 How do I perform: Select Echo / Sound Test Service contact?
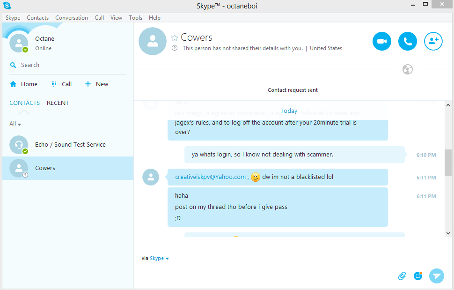(x=68, y=145)
